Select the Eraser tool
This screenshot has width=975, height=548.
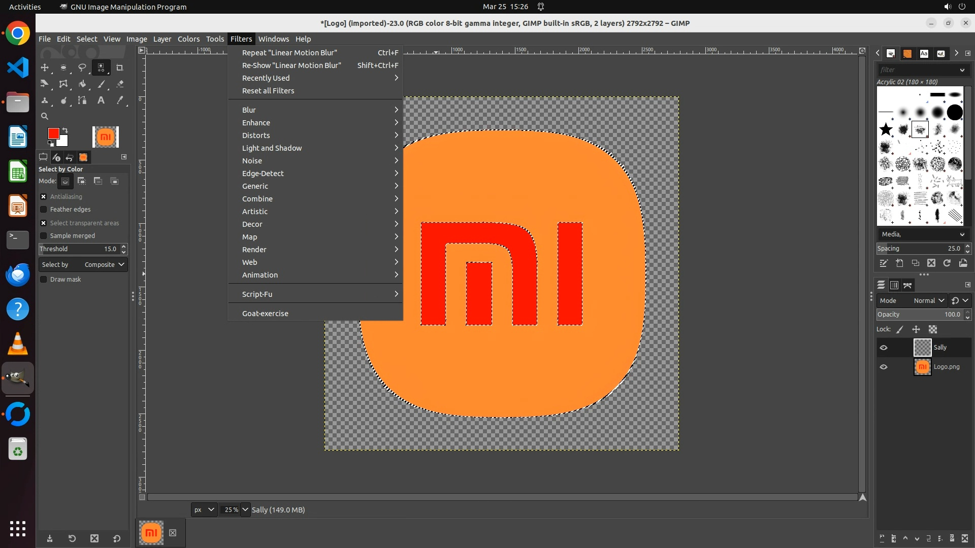(120, 84)
